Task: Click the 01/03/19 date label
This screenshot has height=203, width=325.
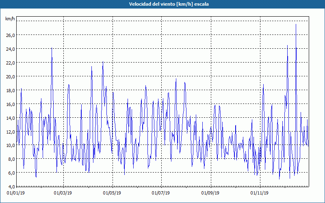Action: [63, 193]
